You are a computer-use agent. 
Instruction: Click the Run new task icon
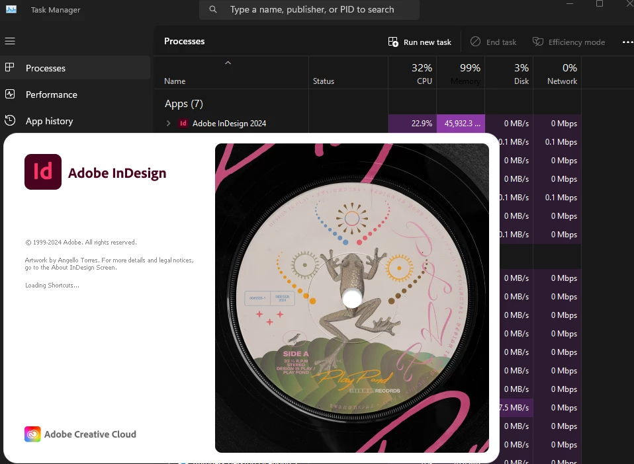tap(393, 42)
